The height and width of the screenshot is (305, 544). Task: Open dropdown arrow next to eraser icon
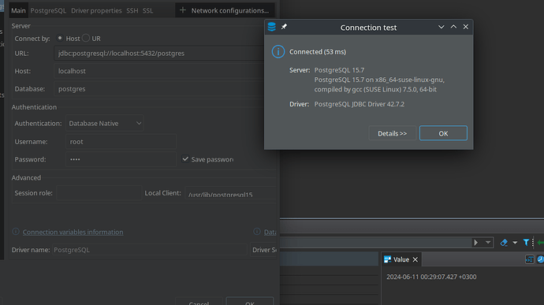coord(515,243)
